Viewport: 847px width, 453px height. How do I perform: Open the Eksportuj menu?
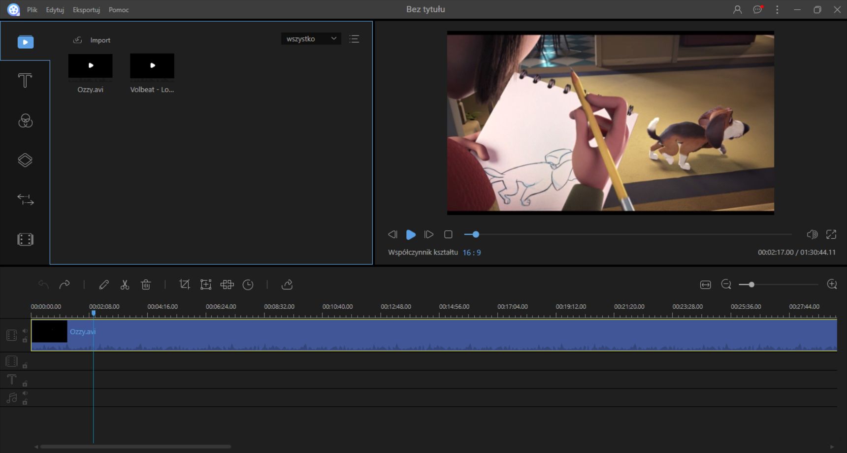click(86, 10)
